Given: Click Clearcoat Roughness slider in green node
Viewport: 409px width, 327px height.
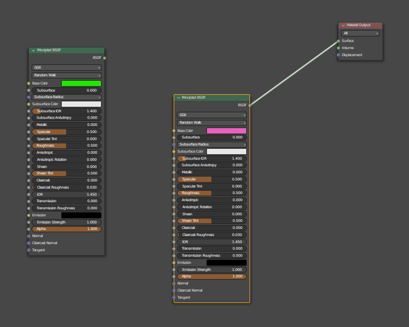Looking at the screenshot, I should click(x=67, y=187).
